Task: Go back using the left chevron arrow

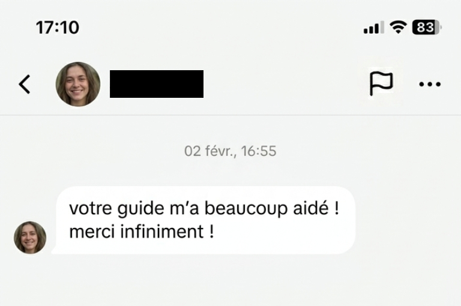Action: (x=25, y=85)
